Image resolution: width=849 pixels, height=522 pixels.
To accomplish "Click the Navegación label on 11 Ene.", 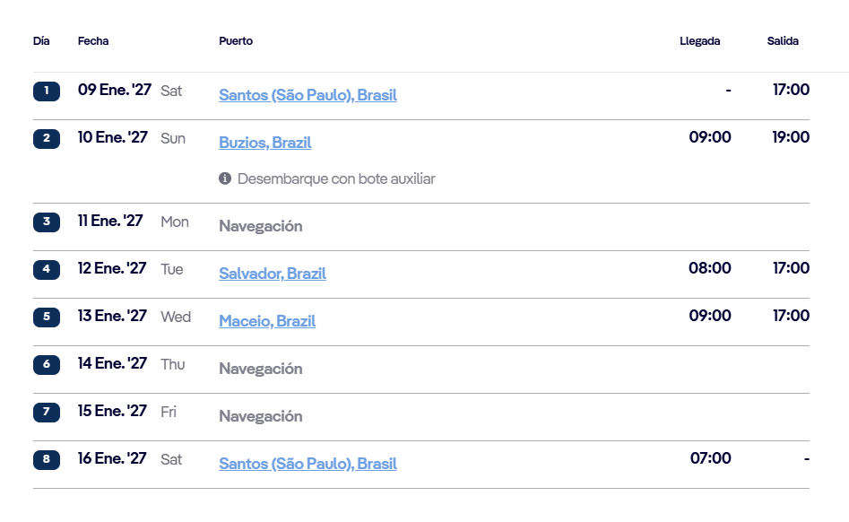I will click(261, 226).
